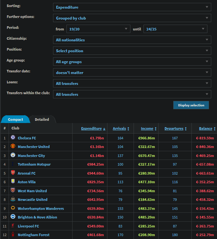The width and height of the screenshot is (217, 239).
Task: Click the Tottenham Hotspur club crest
Action: coord(13,164)
